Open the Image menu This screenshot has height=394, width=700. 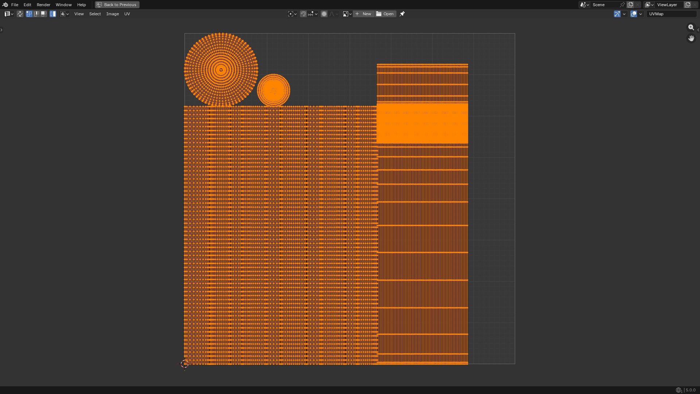click(112, 14)
